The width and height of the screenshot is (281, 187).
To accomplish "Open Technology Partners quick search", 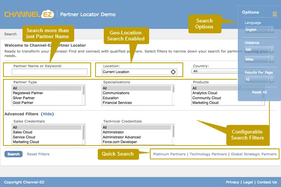I will coord(208,154).
